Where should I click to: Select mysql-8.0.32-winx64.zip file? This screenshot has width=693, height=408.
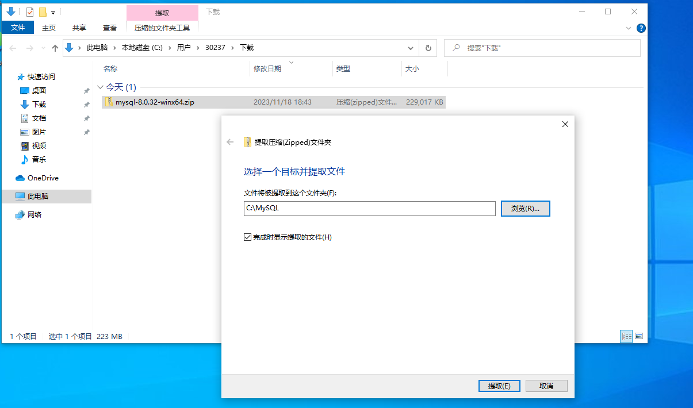[x=273, y=102]
